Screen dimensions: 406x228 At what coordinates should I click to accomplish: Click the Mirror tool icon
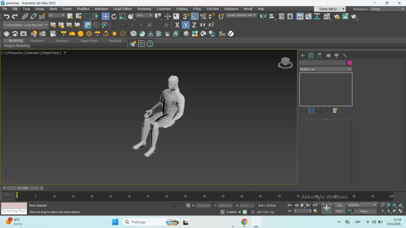tap(263, 16)
